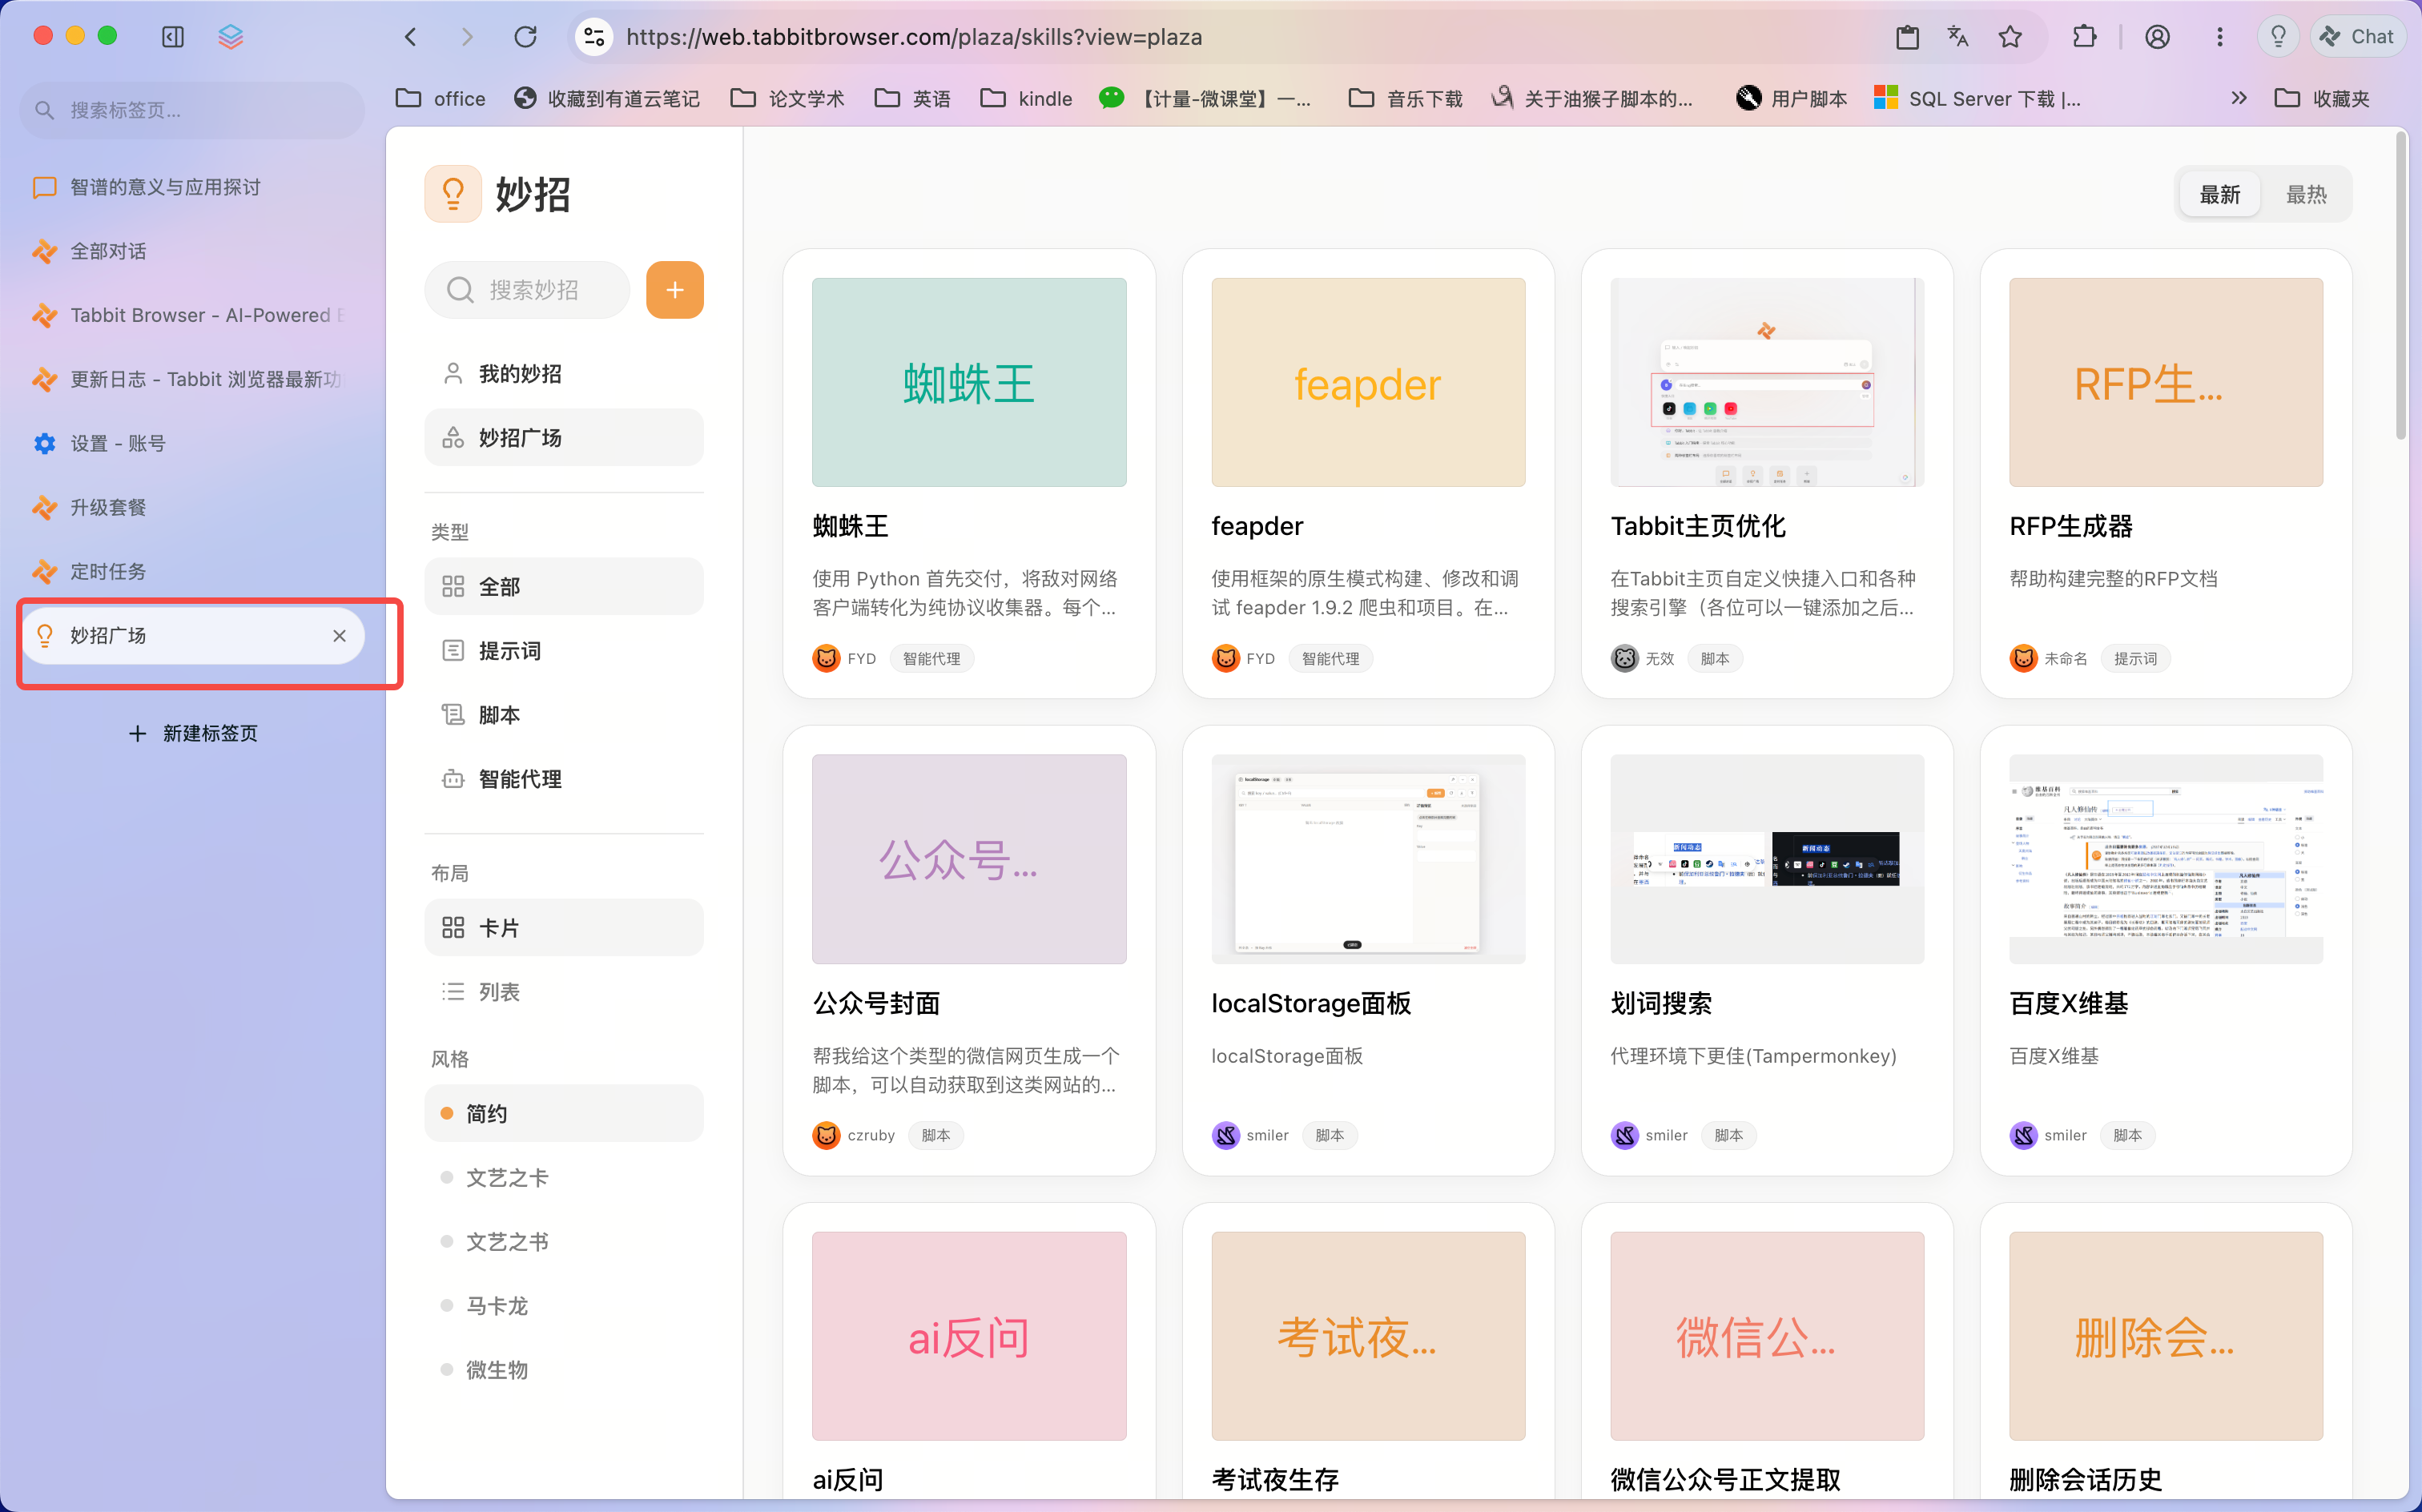Screen dimensions: 2422x1512
Task: Select the 马卡龙 style option
Action: point(564,1305)
